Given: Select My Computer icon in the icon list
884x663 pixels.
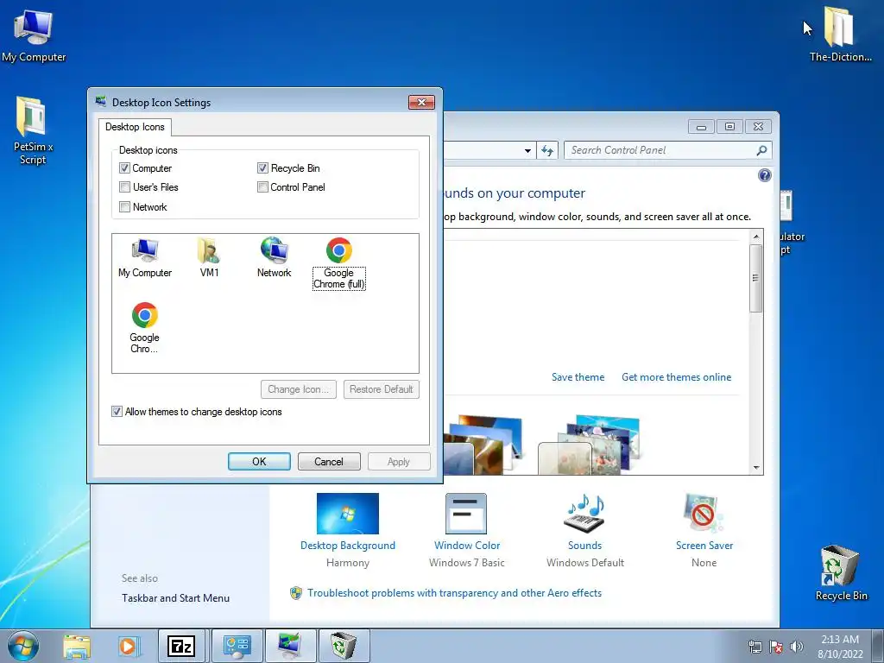Looking at the screenshot, I should pos(145,258).
